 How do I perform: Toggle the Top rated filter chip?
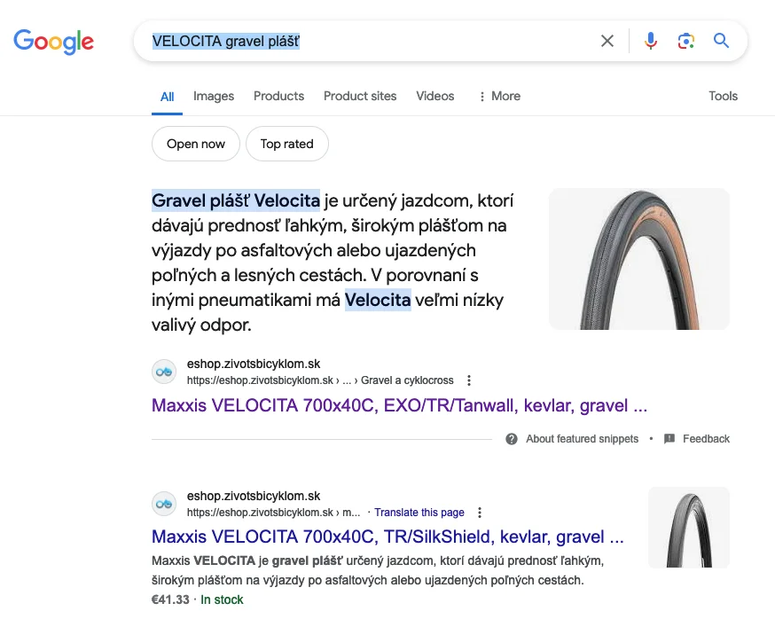point(287,144)
